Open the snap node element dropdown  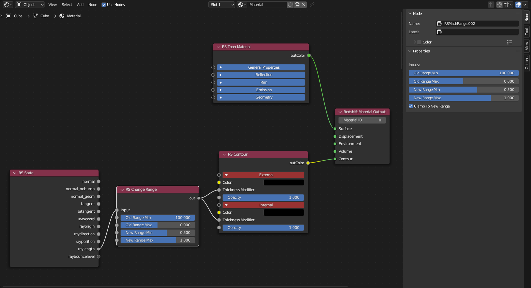click(508, 5)
